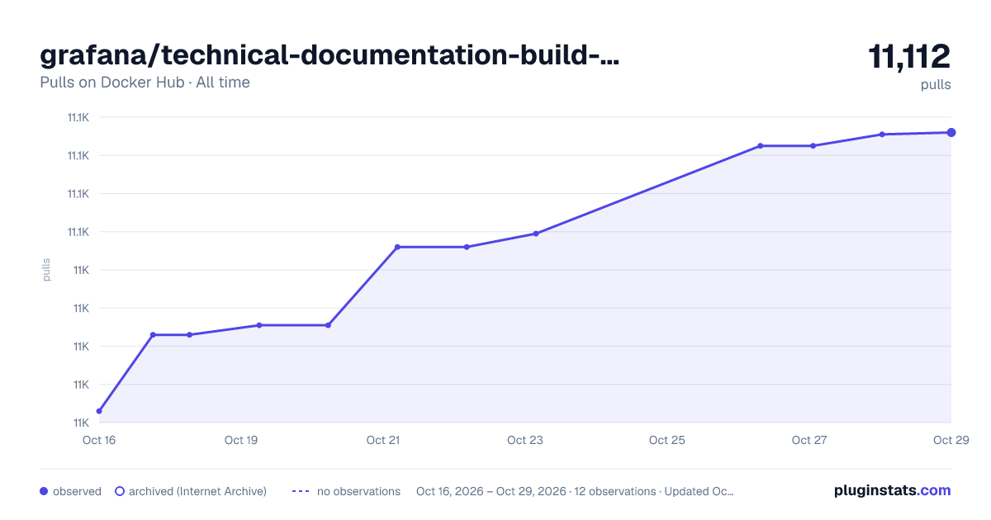Select the data point above Oct 19

coord(258,325)
